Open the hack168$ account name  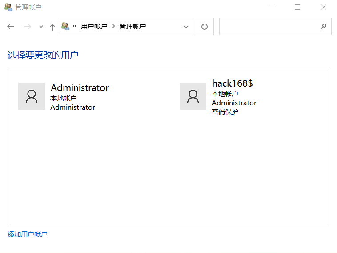click(x=233, y=83)
